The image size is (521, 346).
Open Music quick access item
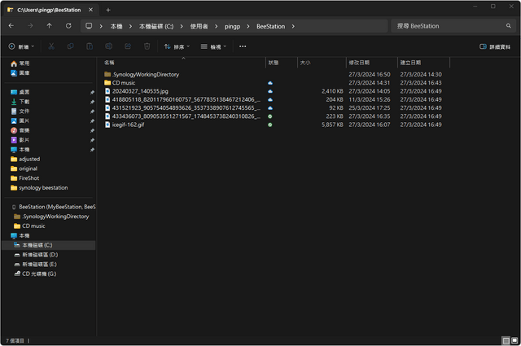point(20,130)
